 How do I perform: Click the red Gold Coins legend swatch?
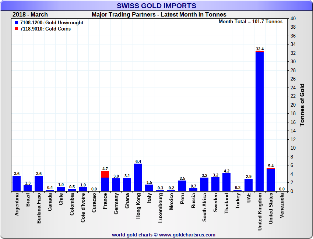pyautogui.click(x=17, y=29)
